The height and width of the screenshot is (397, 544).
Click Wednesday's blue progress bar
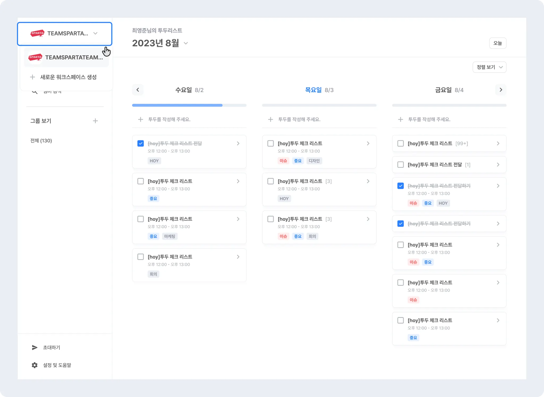177,105
